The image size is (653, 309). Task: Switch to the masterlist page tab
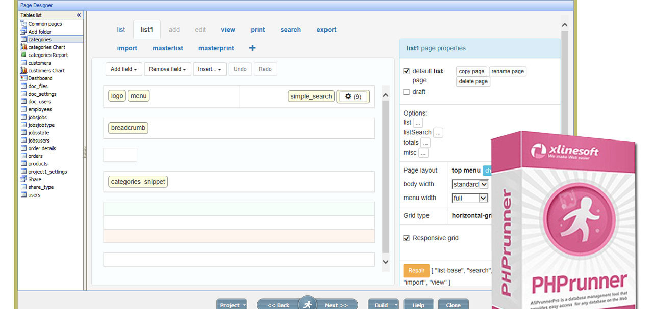(x=167, y=48)
